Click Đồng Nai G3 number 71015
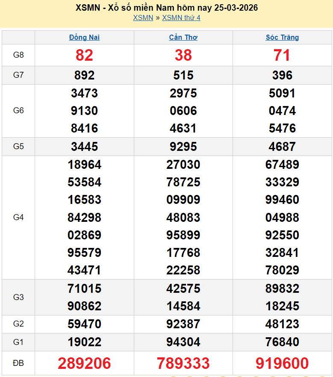333x377 pixels. [84, 289]
